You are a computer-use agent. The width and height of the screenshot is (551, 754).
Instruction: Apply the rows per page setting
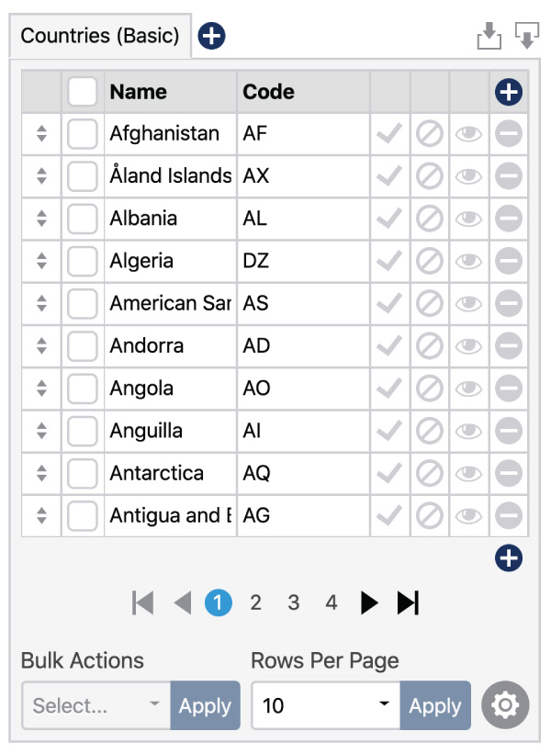[435, 705]
